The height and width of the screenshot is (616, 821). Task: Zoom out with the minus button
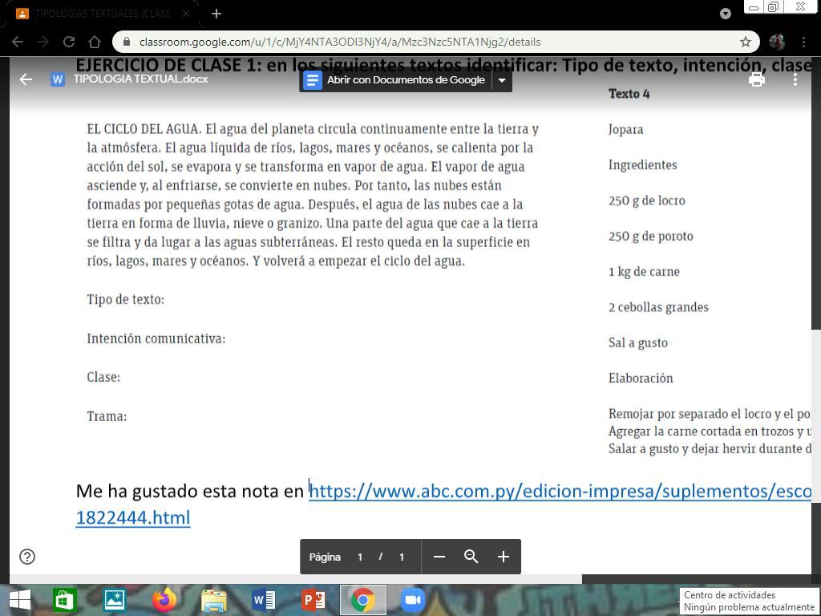click(x=439, y=557)
